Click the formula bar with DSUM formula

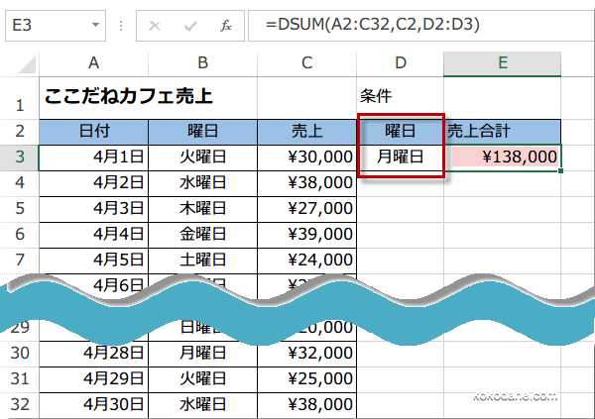pyautogui.click(x=421, y=26)
